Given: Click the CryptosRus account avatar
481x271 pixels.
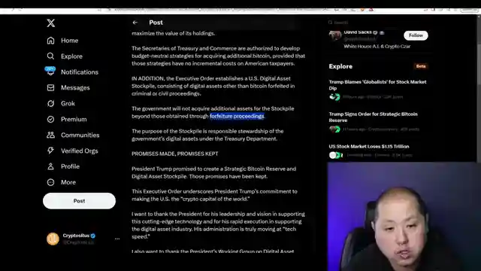Looking at the screenshot, I should pos(53,239).
